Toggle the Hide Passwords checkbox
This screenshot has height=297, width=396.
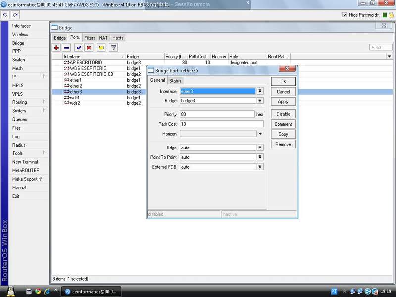[345, 15]
